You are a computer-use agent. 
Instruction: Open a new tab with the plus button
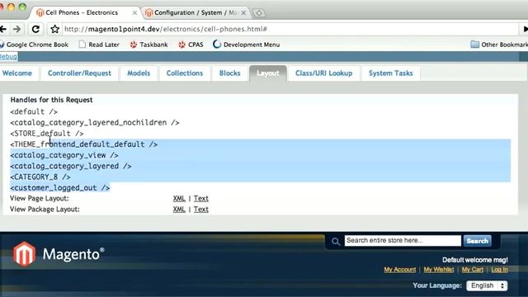pos(259,13)
